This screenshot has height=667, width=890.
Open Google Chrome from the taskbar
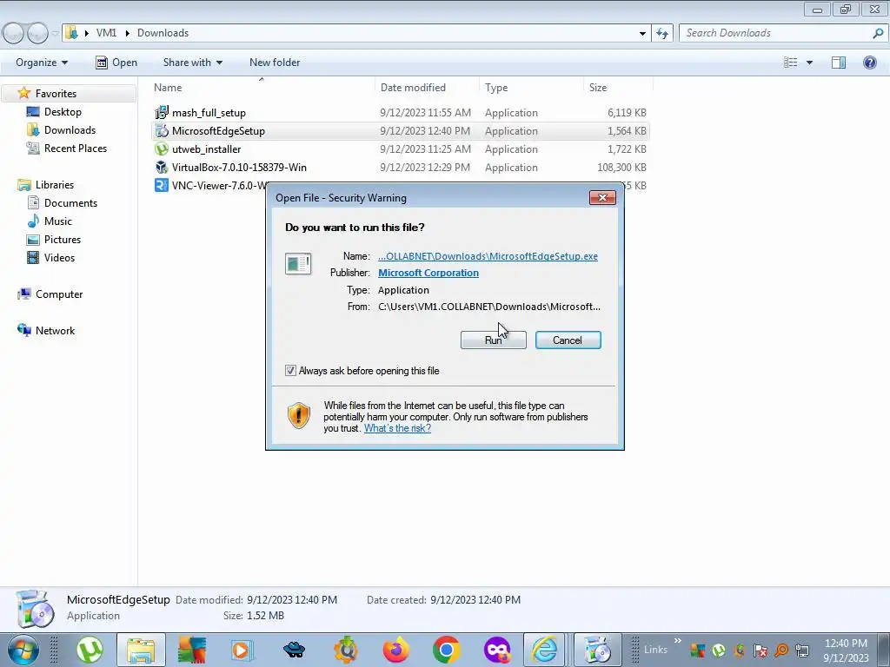tap(446, 650)
